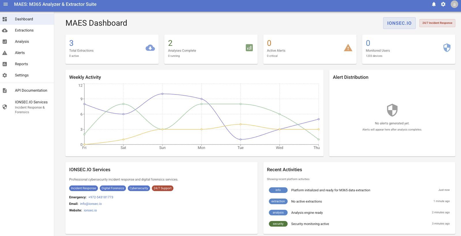Click the API Documentation file icon
Image resolution: width=461 pixels, height=236 pixels.
coord(5,90)
